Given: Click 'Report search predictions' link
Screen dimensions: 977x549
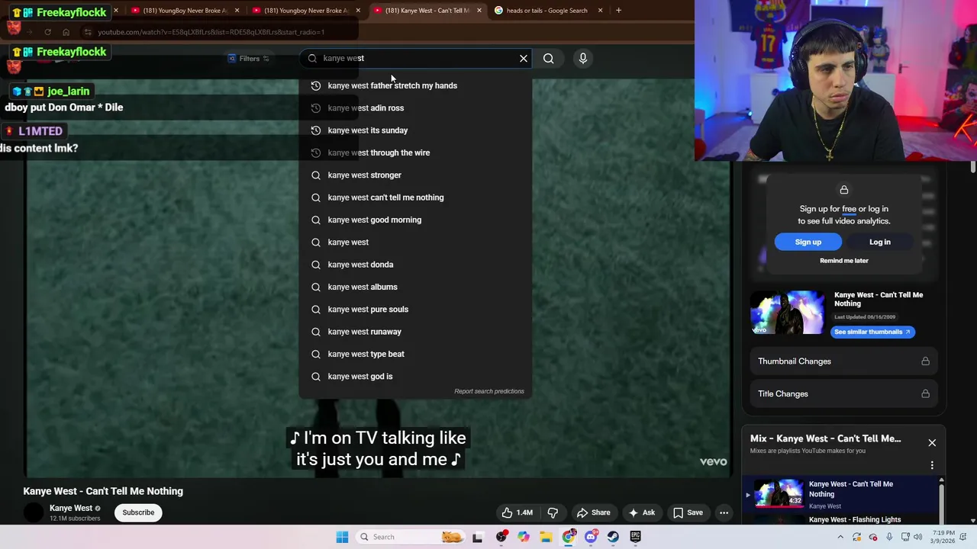Looking at the screenshot, I should pos(489,391).
